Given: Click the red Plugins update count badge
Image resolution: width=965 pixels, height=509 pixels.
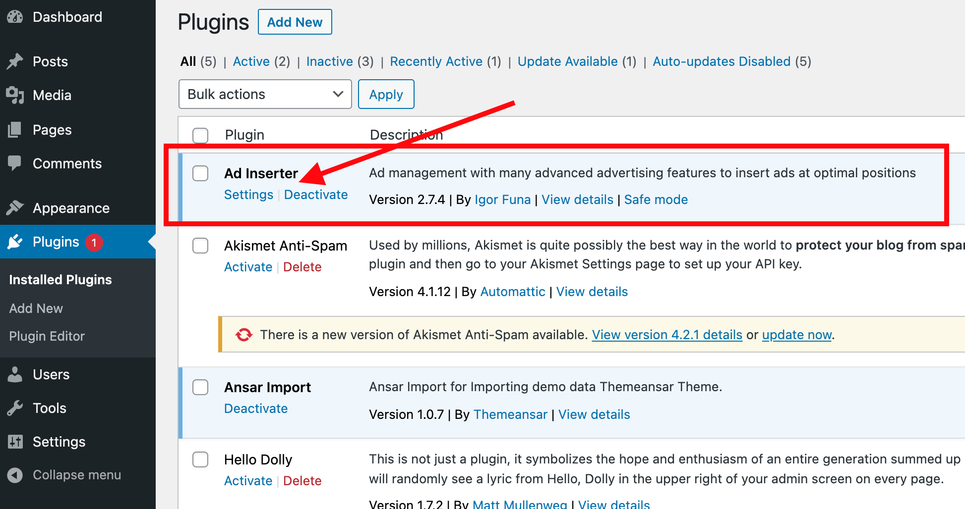Looking at the screenshot, I should [x=94, y=242].
